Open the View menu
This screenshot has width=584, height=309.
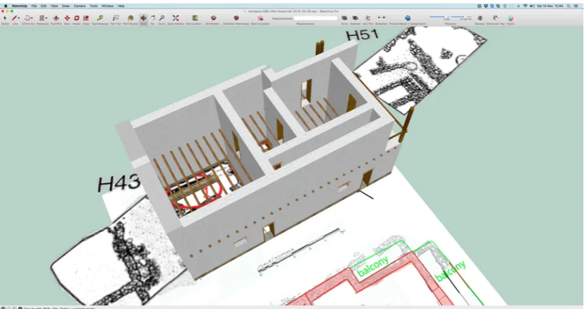click(54, 6)
